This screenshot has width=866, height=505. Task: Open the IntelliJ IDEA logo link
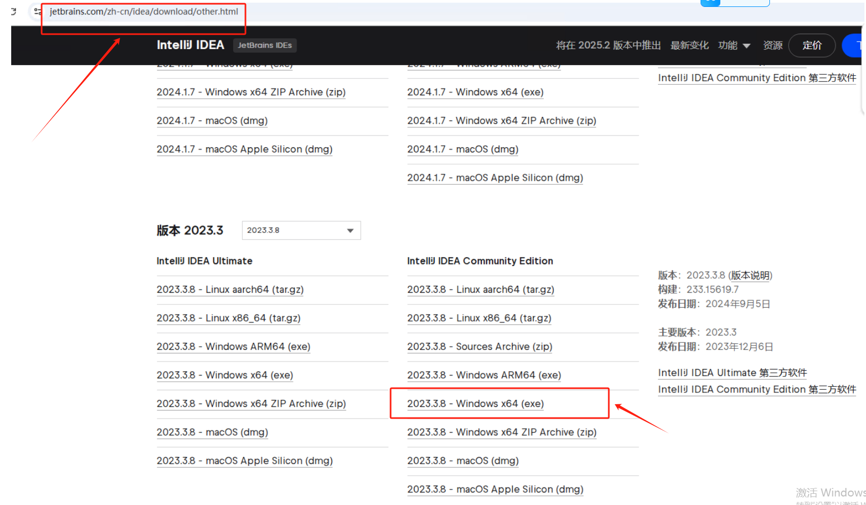190,45
